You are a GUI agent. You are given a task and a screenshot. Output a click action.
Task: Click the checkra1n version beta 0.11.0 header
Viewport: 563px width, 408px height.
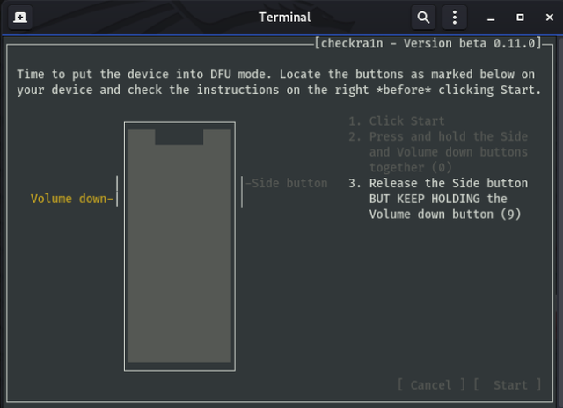(x=428, y=43)
